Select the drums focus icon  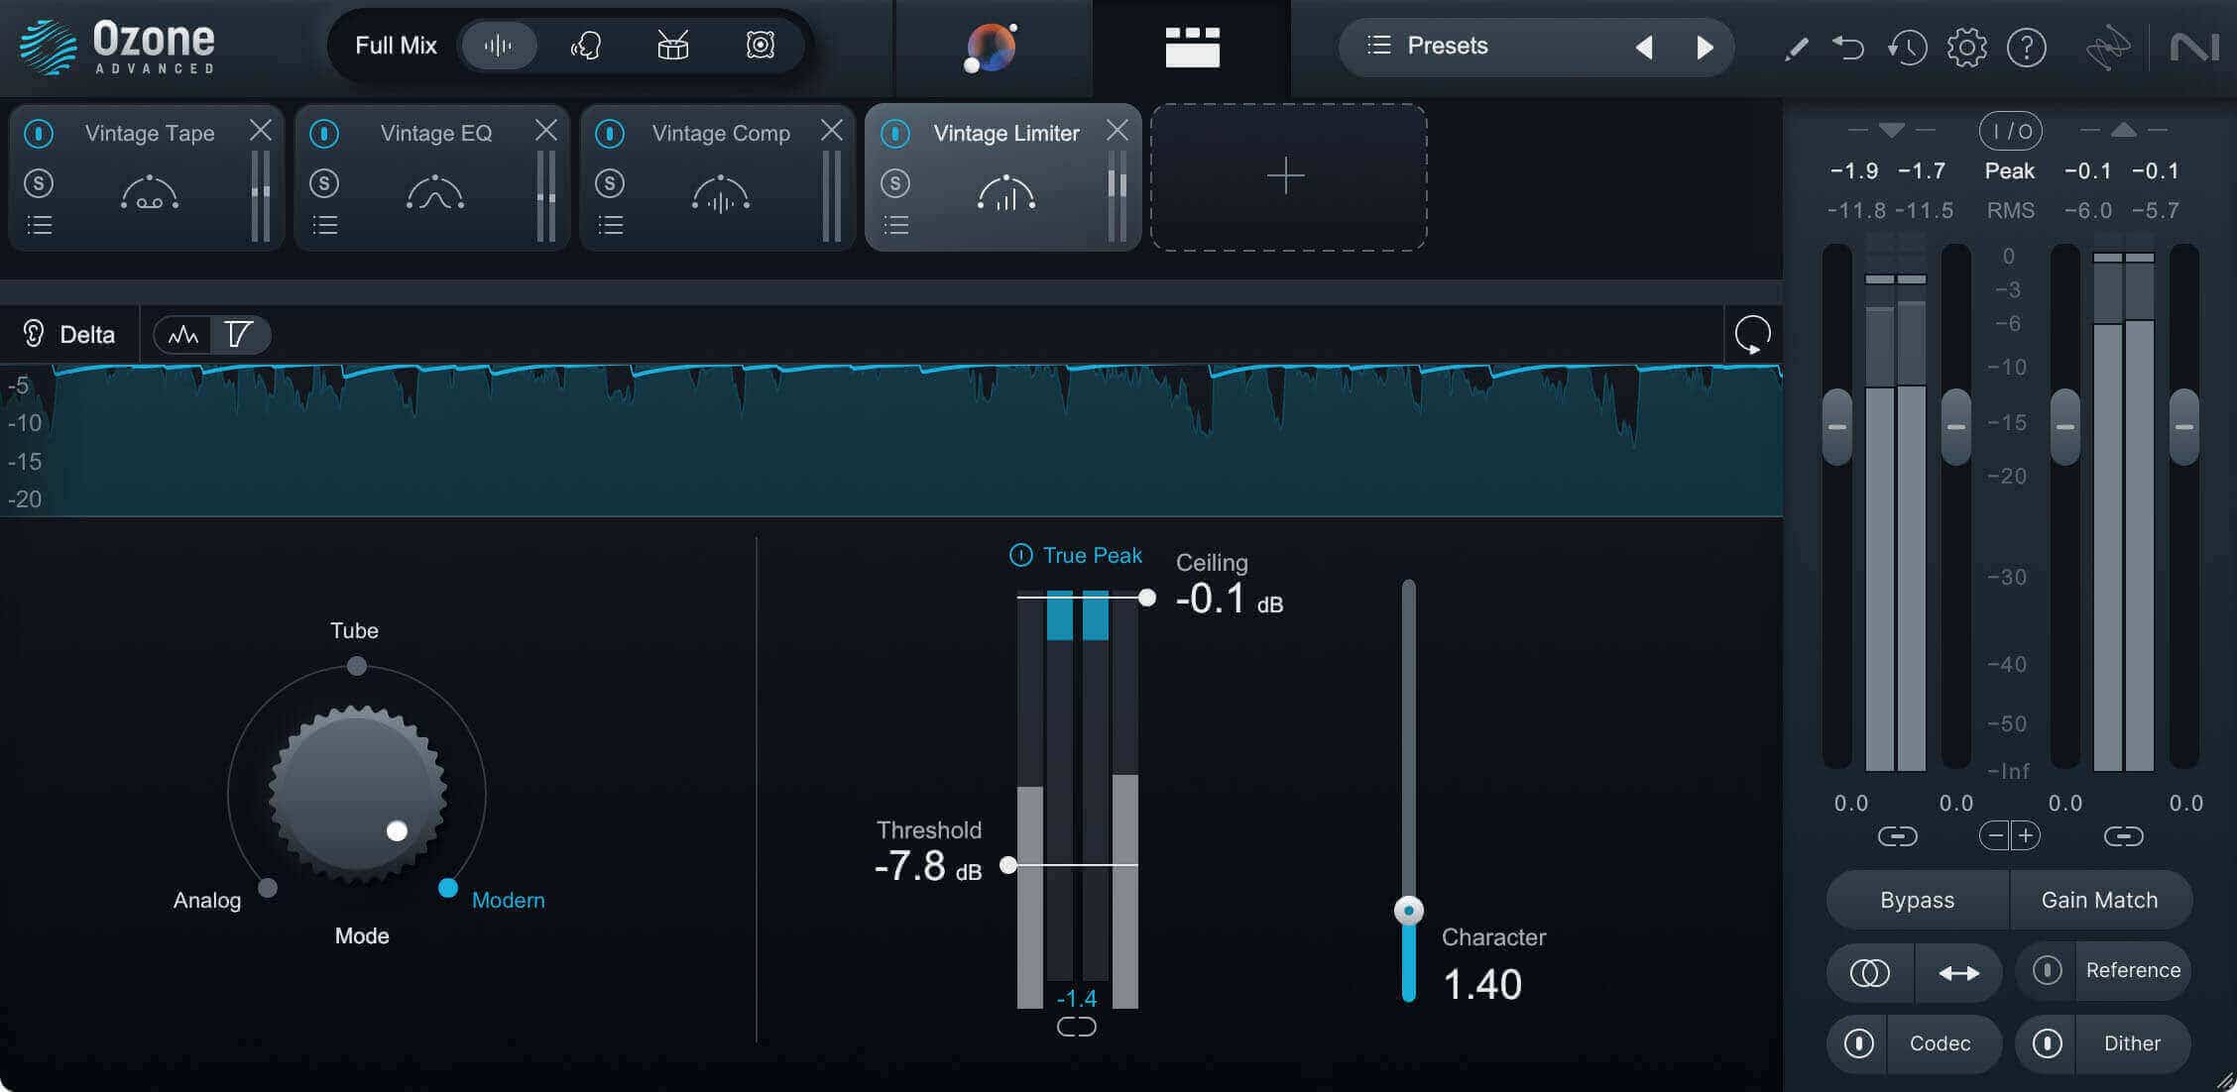click(x=673, y=46)
